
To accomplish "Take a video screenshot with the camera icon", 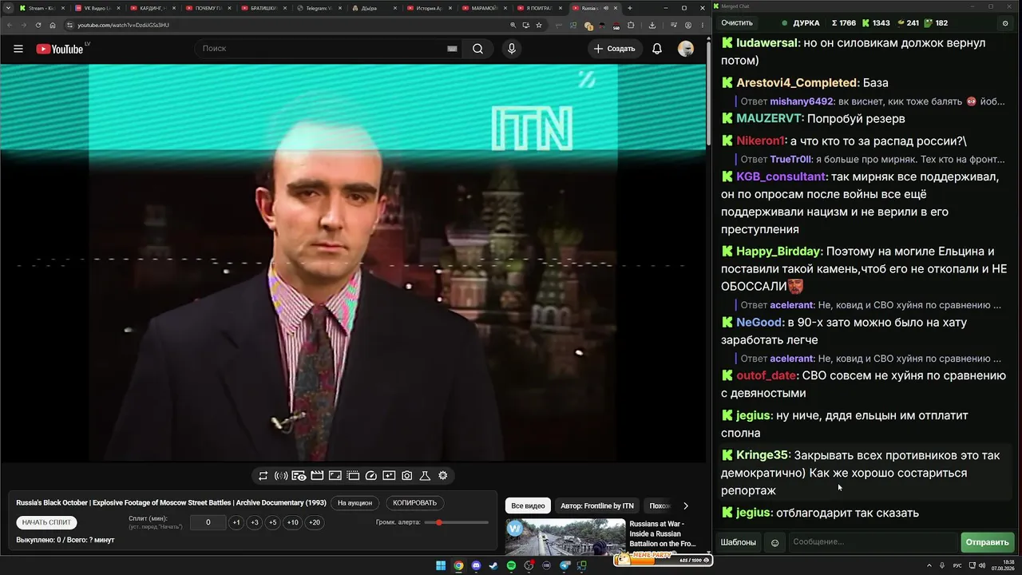I will click(x=407, y=476).
